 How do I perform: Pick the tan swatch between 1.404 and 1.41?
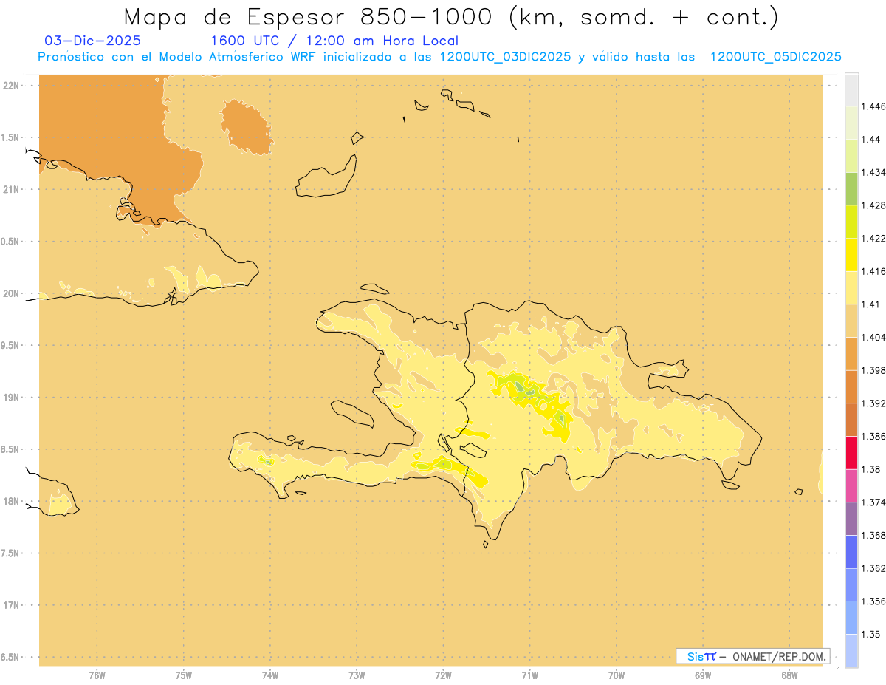point(851,321)
